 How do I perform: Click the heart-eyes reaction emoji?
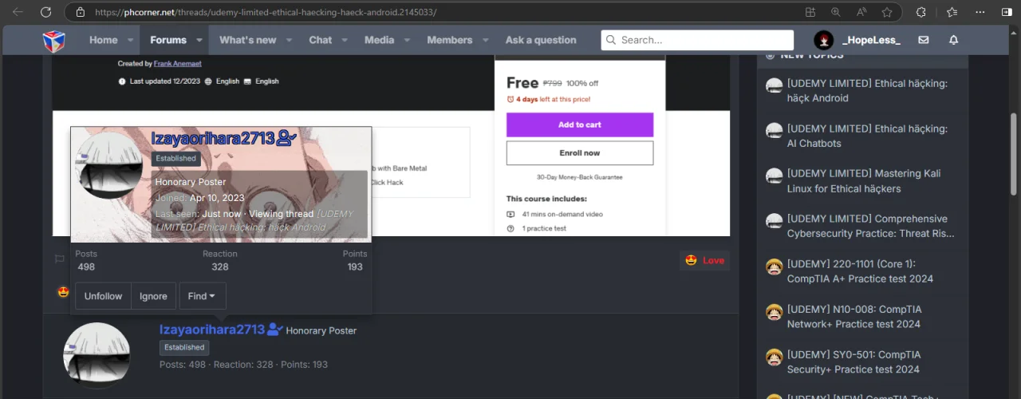pos(63,292)
